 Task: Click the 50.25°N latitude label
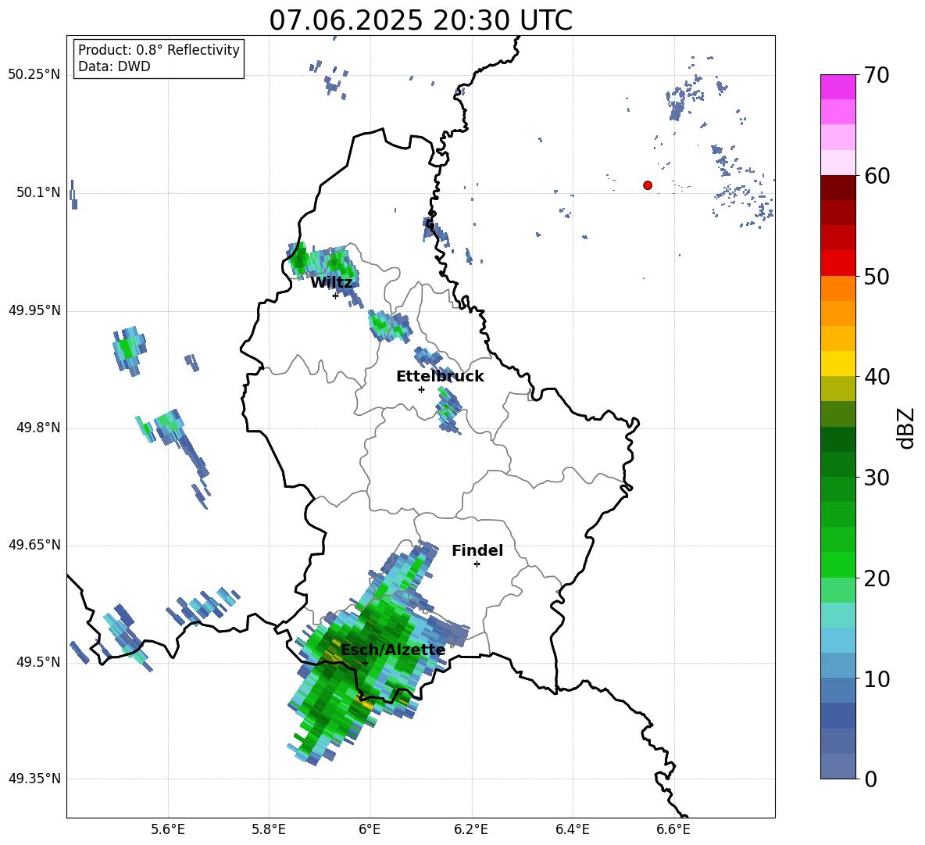[34, 75]
